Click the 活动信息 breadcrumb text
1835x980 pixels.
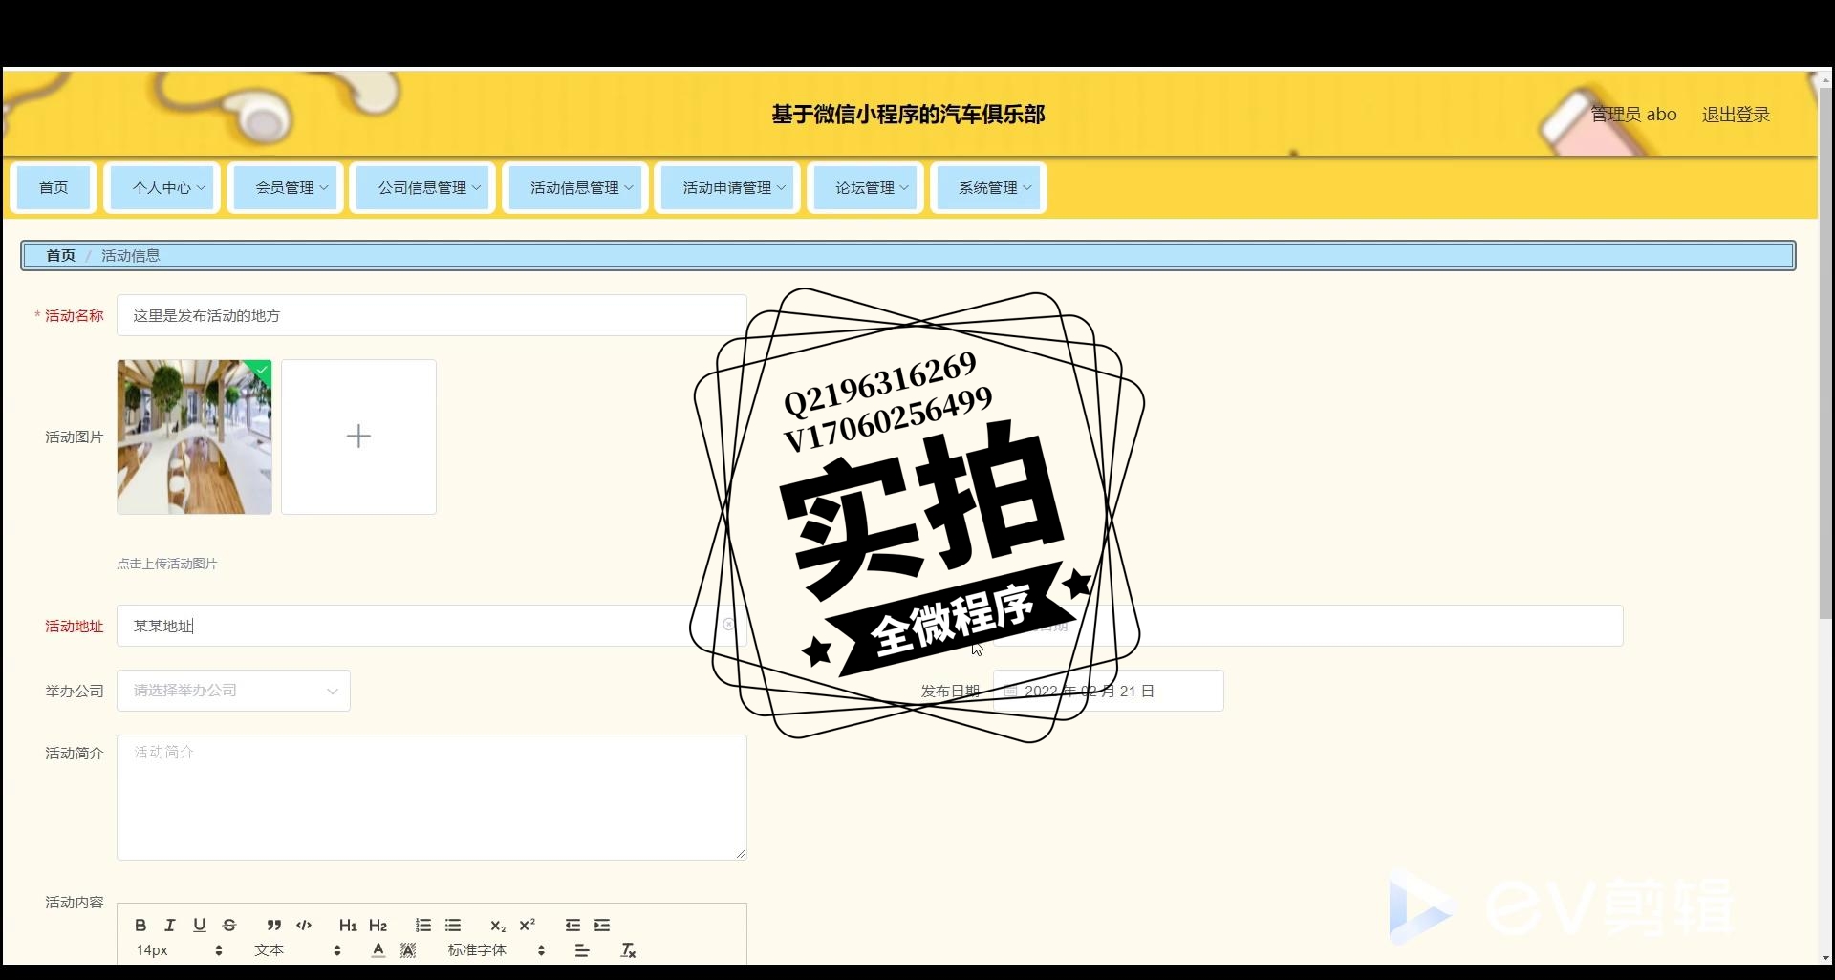[x=131, y=255]
